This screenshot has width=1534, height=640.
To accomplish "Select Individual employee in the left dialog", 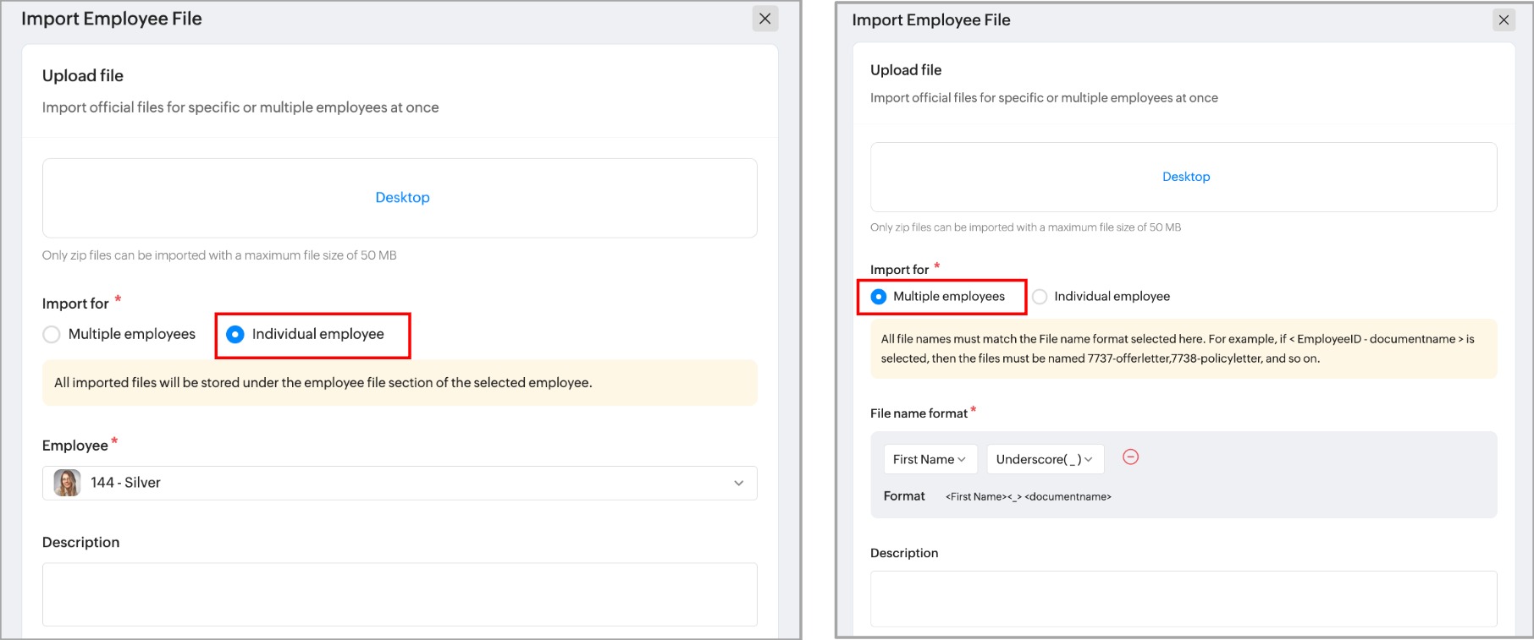I will (235, 335).
